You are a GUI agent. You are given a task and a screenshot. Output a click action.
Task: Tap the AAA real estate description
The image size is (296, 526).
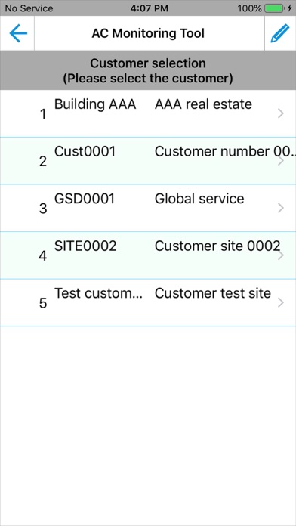(203, 104)
